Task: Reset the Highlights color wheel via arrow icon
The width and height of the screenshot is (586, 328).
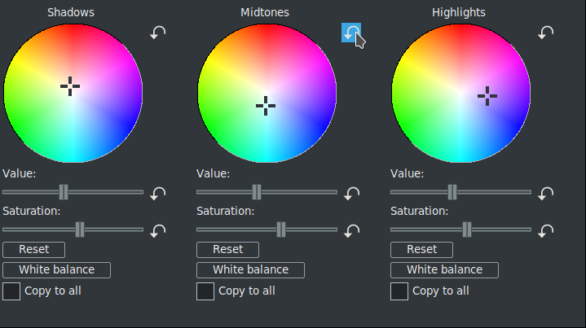Action: tap(546, 33)
